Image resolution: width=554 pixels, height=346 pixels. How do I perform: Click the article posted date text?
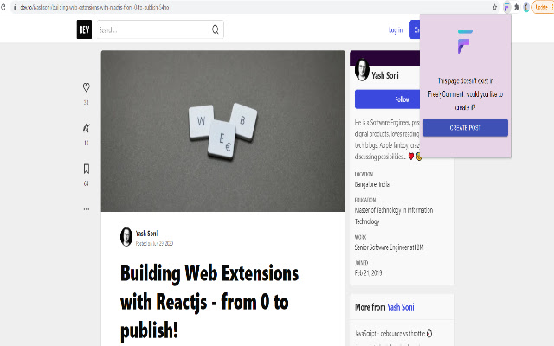pyautogui.click(x=154, y=244)
